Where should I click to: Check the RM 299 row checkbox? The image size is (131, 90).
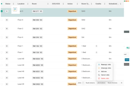[x=2, y=37]
